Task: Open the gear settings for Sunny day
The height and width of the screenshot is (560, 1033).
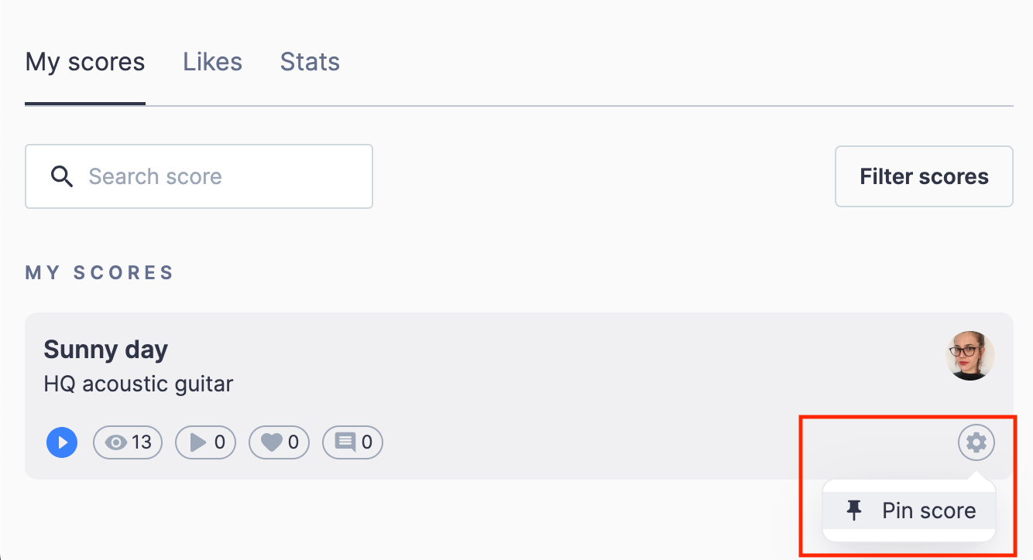Action: [x=976, y=443]
